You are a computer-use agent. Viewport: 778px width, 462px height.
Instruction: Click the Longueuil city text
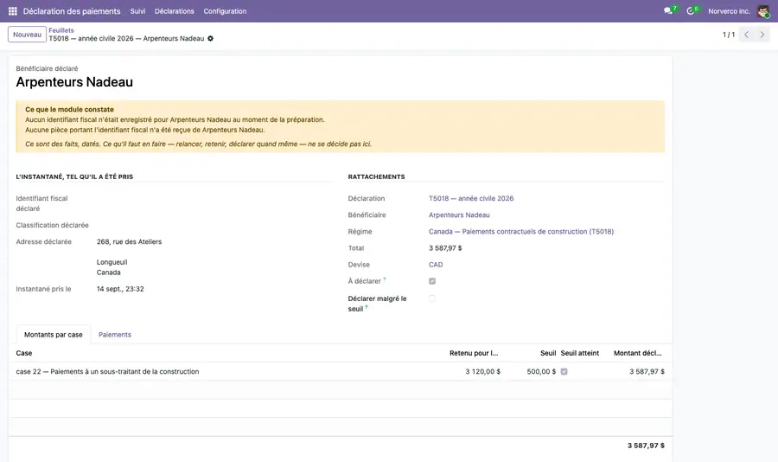point(112,262)
